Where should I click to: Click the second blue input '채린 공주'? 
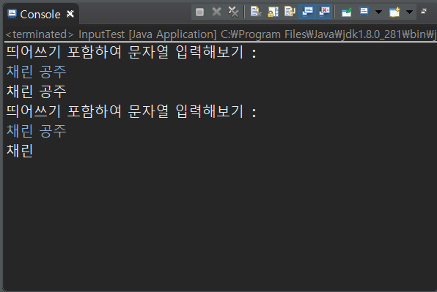point(36,131)
